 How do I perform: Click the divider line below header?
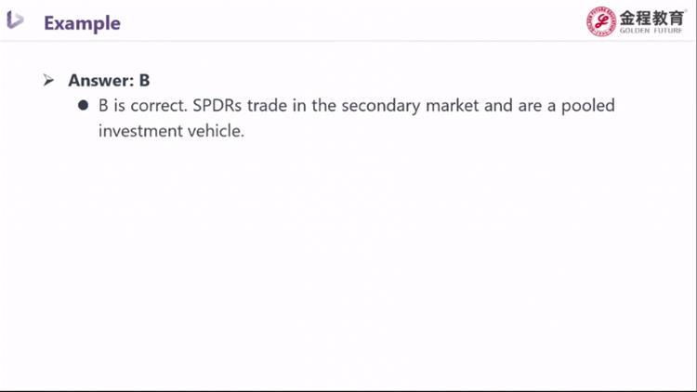[348, 41]
